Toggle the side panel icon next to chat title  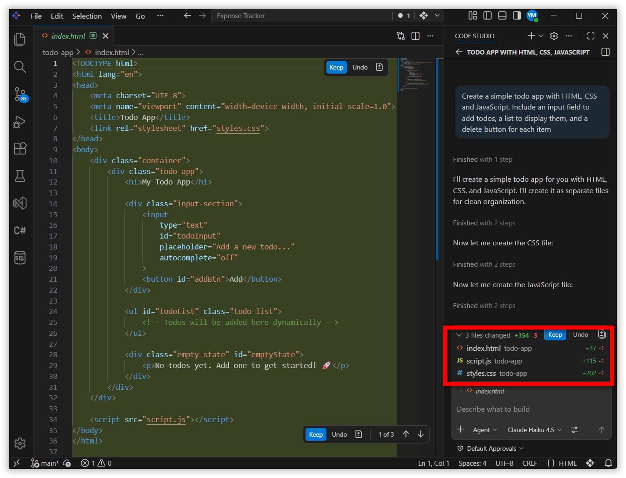[605, 52]
